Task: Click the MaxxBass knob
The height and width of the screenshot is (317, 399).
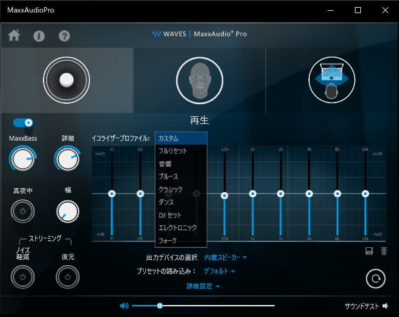Action: click(23, 159)
